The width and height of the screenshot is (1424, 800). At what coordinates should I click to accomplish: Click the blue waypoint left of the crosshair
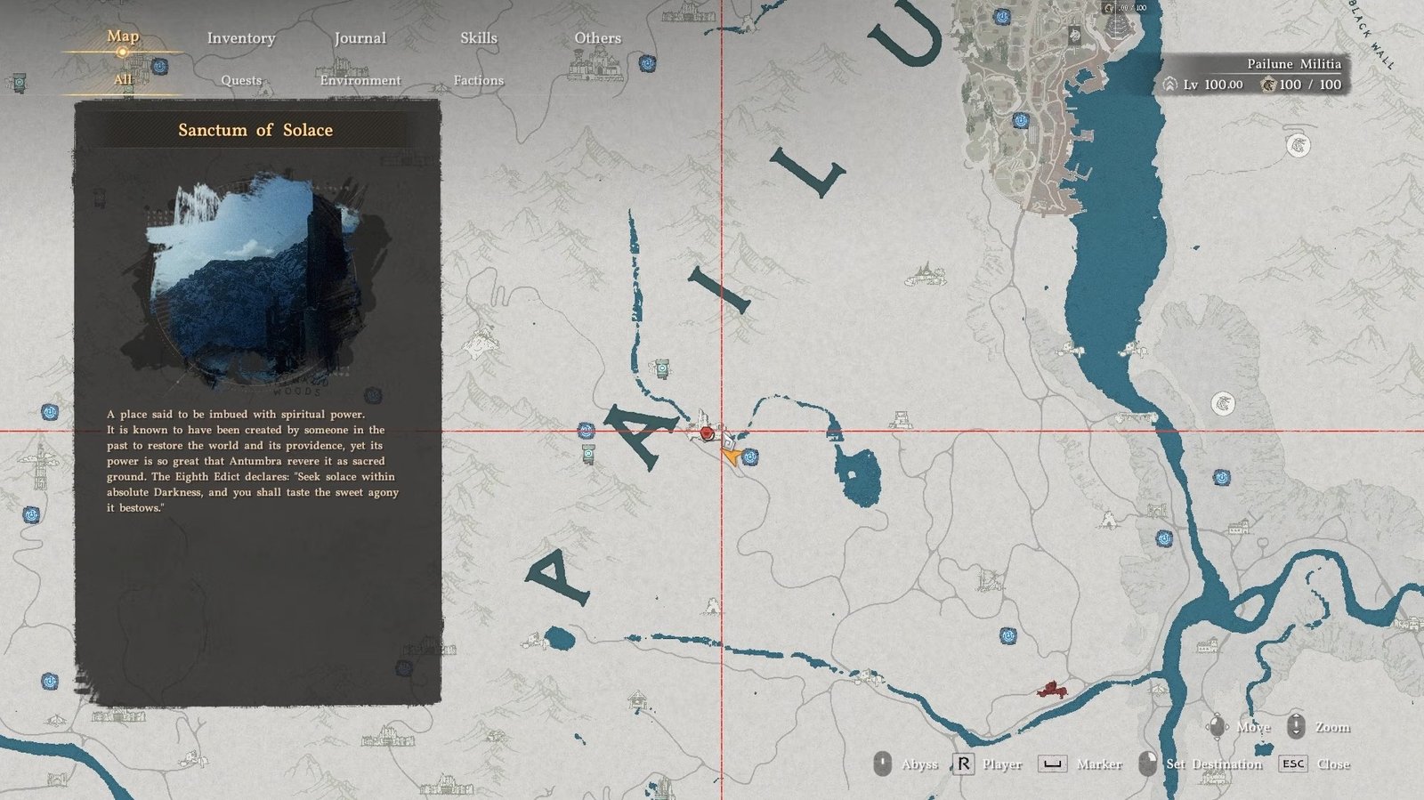pyautogui.click(x=586, y=431)
